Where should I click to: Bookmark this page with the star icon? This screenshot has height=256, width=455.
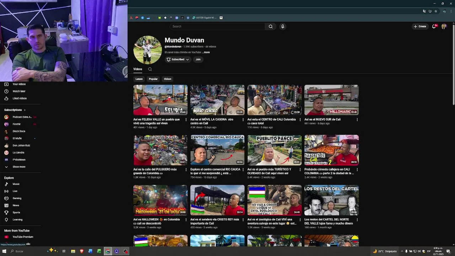[436, 11]
